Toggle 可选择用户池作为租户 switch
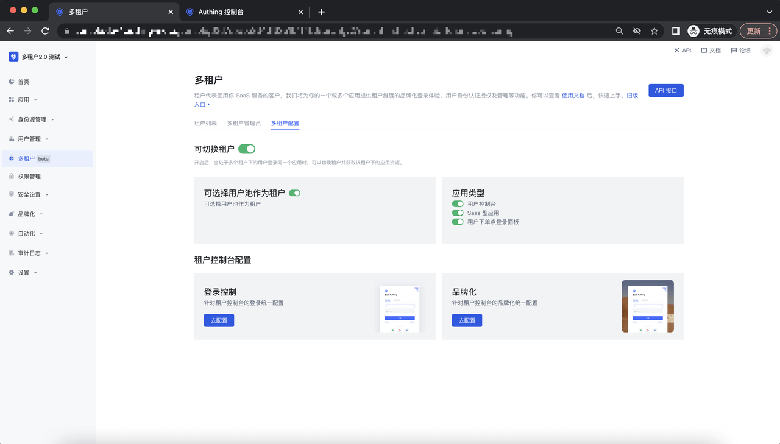Screen dimensions: 780x444 coord(294,193)
